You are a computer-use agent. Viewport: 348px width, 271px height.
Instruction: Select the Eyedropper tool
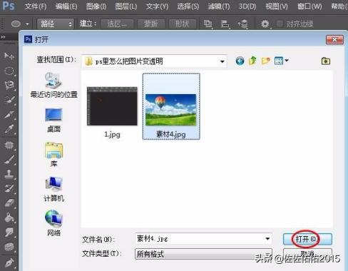click(x=9, y=129)
